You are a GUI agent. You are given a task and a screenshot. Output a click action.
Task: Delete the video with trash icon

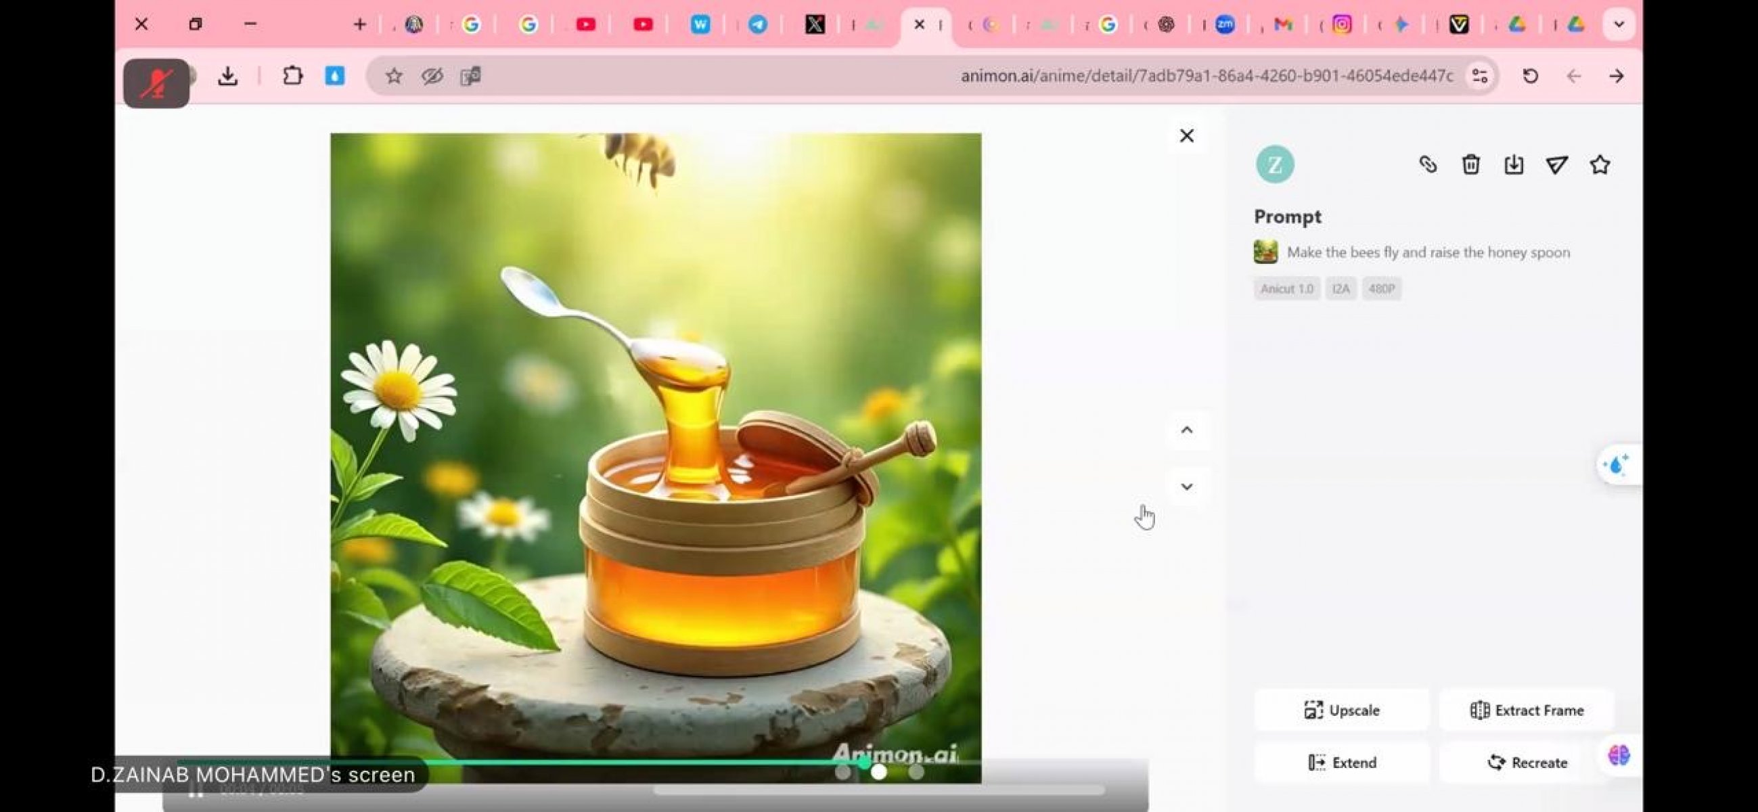(1470, 164)
